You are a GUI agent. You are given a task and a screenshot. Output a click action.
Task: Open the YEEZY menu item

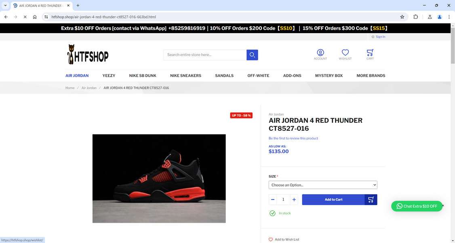click(109, 75)
